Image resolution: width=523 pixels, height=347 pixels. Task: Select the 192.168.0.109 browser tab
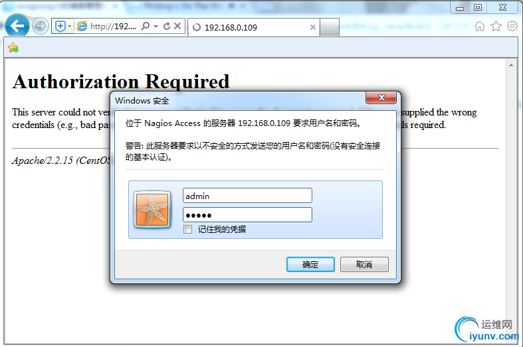[x=254, y=27]
